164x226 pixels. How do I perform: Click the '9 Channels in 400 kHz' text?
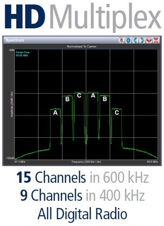pyautogui.click(x=82, y=195)
